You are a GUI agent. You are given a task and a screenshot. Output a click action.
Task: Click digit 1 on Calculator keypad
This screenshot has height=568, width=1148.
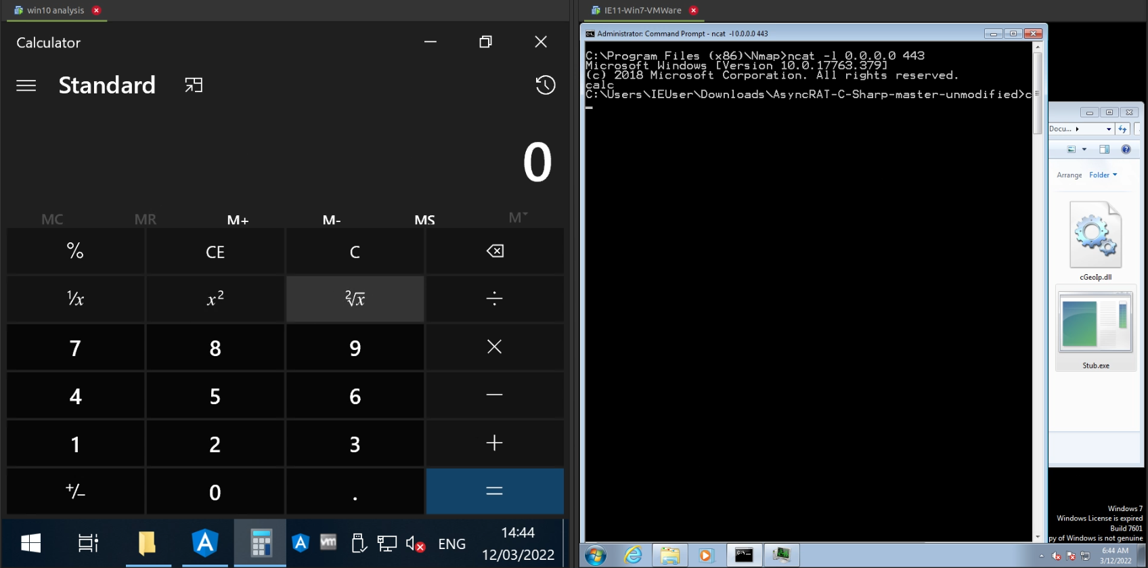pyautogui.click(x=75, y=443)
